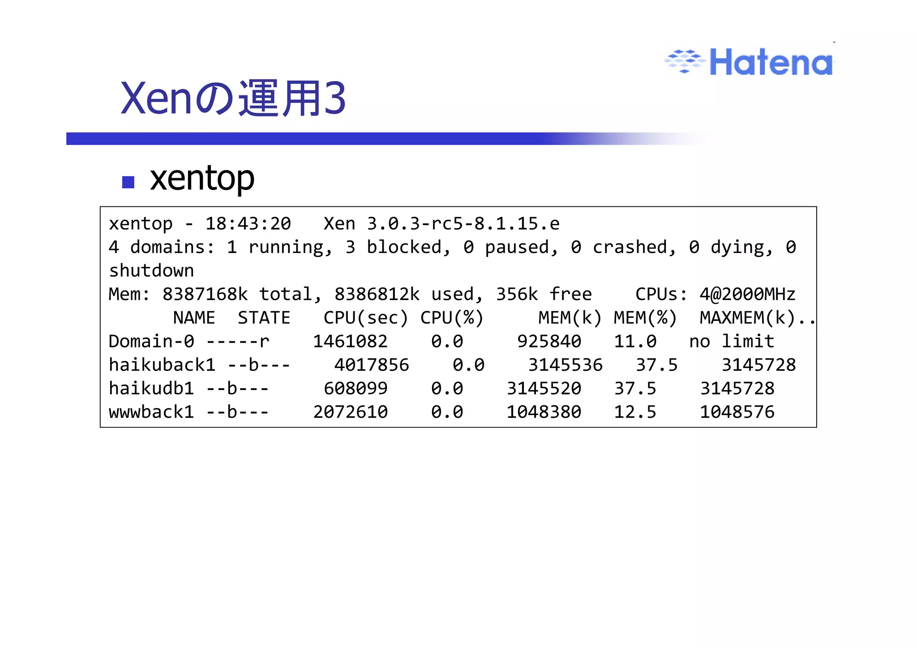917x648 pixels.
Task: Click the 'MEM(k)' column header
Action: [x=570, y=318]
